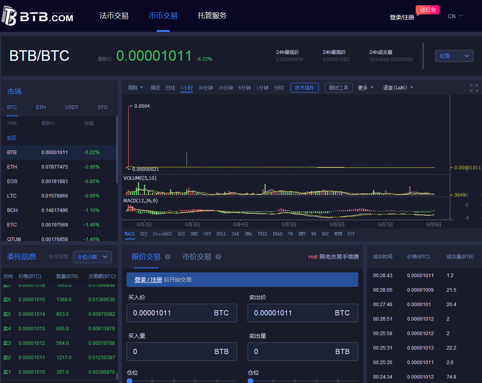The height and width of the screenshot is (383, 482).
Task: Switch market list to USDT tab
Action: (72, 107)
